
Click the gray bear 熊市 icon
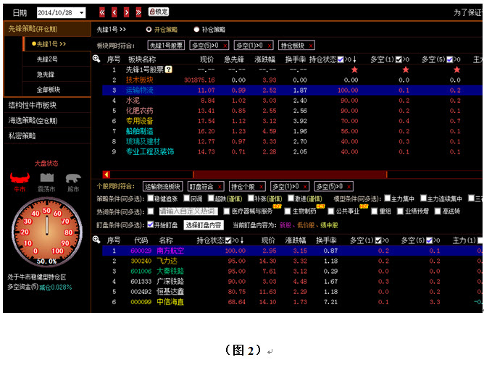click(73, 178)
